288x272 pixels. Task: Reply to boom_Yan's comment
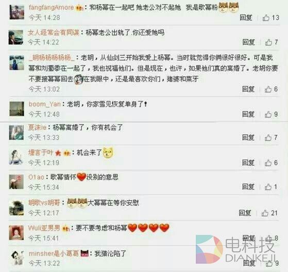[x=248, y=114]
